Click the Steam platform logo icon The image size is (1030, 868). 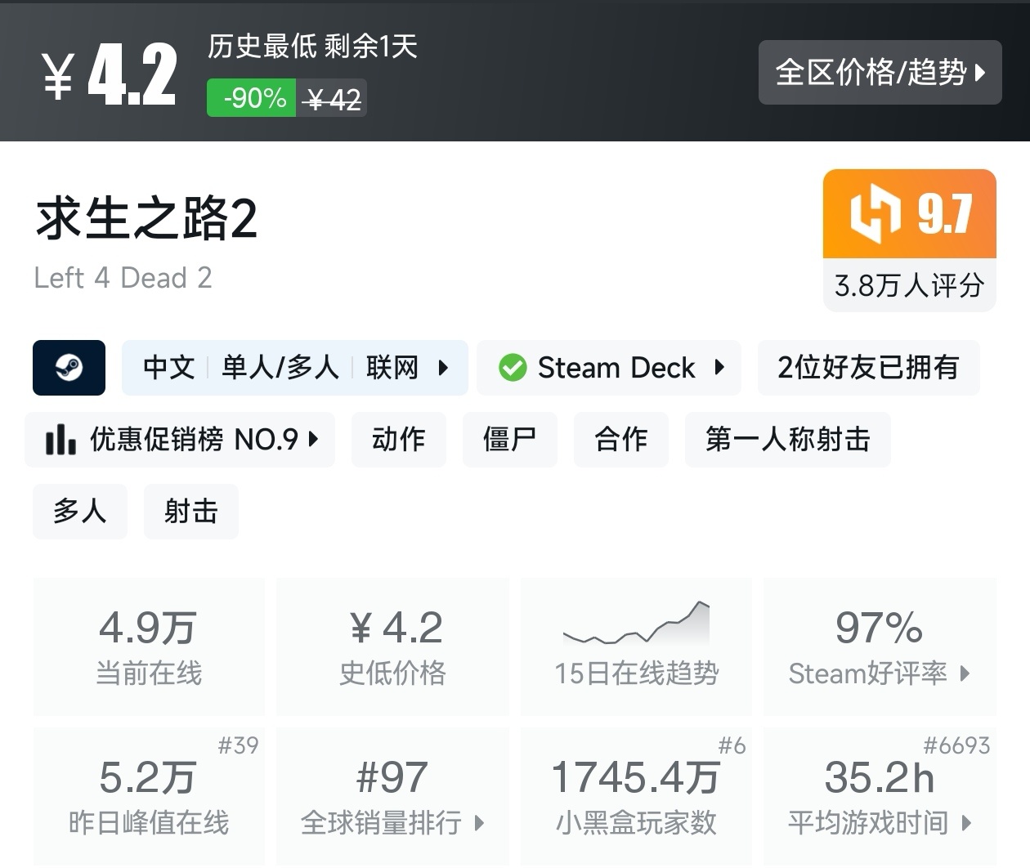click(69, 368)
